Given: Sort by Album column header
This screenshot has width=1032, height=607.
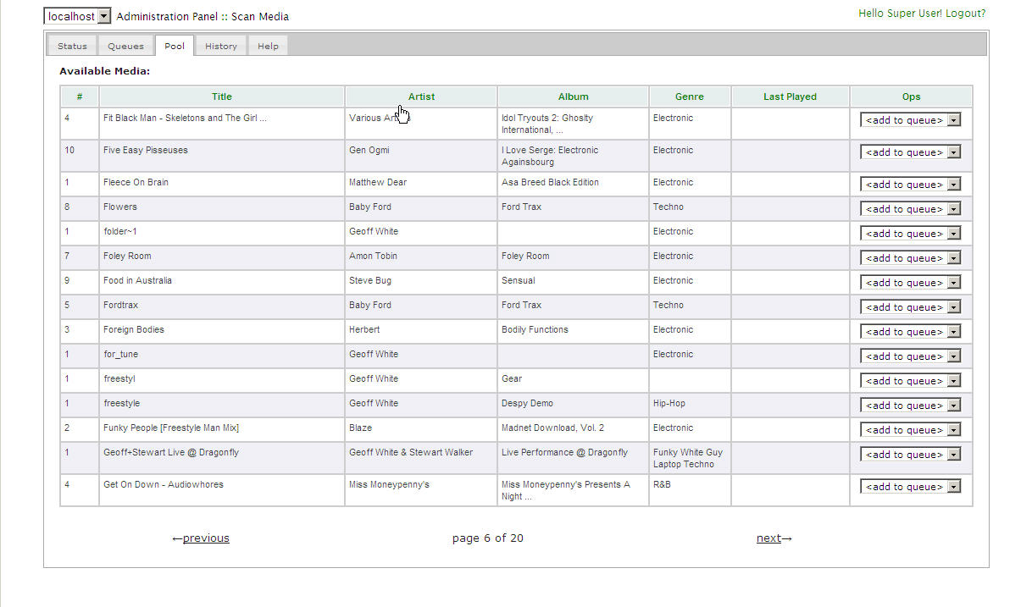Looking at the screenshot, I should [573, 97].
